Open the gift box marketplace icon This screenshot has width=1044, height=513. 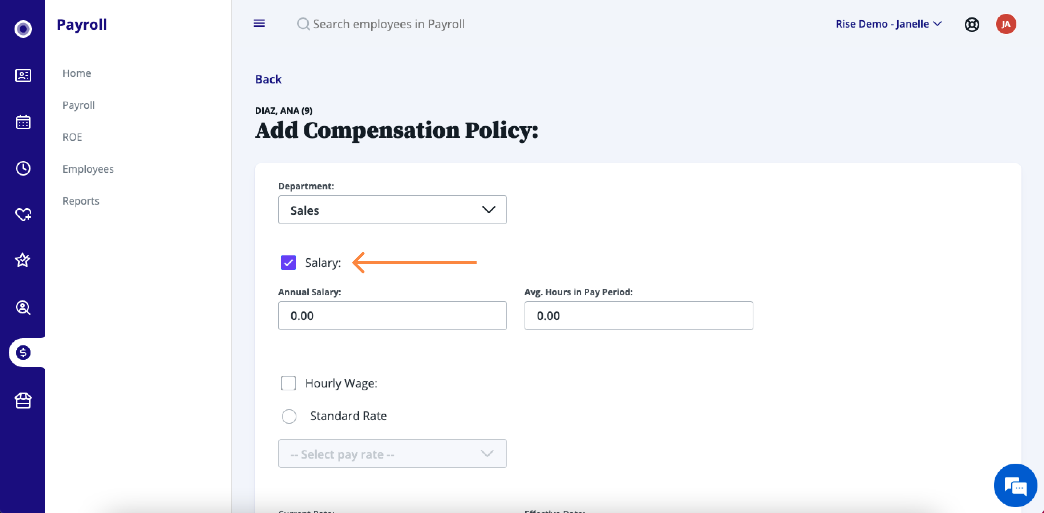(23, 401)
